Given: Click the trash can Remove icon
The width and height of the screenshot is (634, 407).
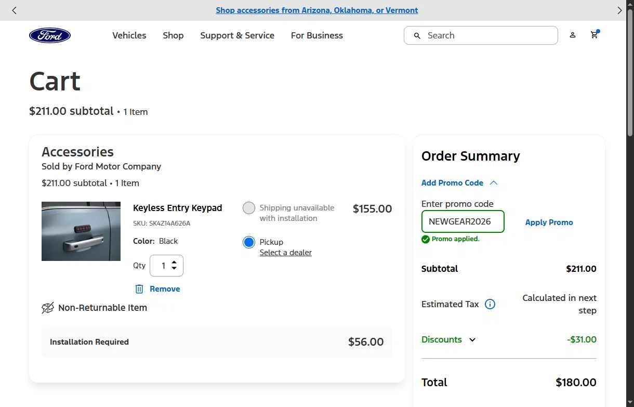Looking at the screenshot, I should 139,289.
